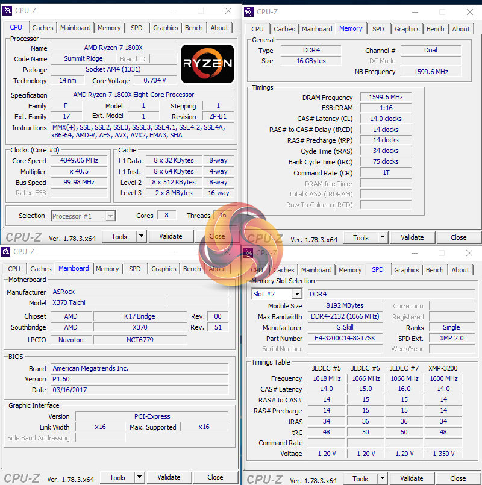Viewport: 482px width, 485px height.
Task: Click CPU-Z app icon in the Processor window title bar
Action: (7, 10)
